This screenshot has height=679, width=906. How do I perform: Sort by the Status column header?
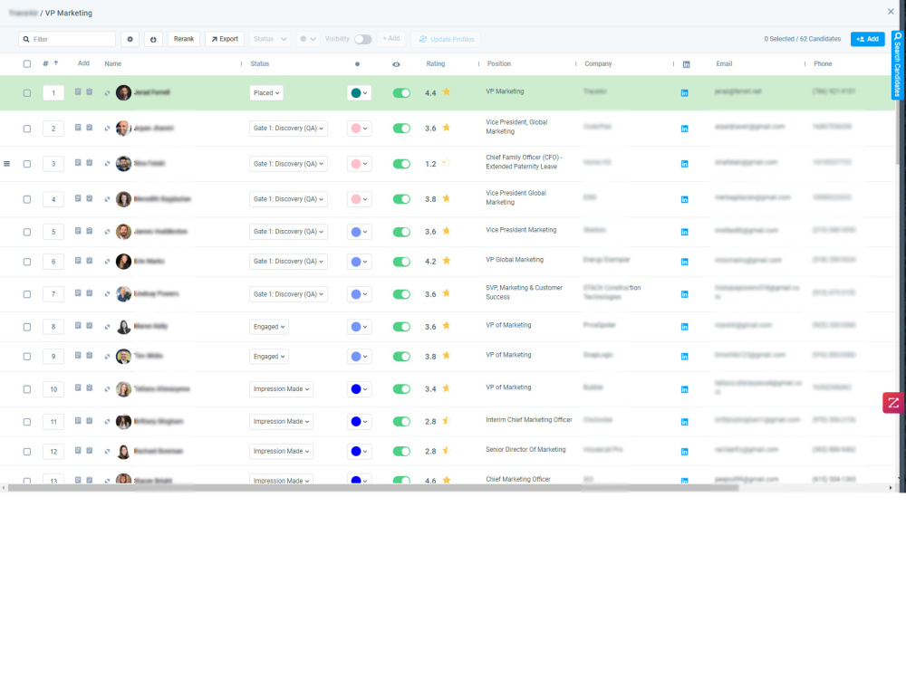pos(259,63)
